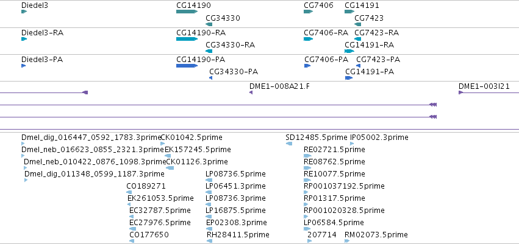Click EST RP001020328.5prime

pyautogui.click(x=344, y=211)
